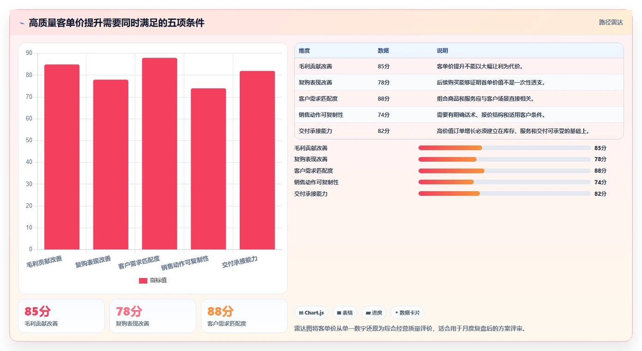642x351 pixels.
Task: Click the 交付承接能力 bar in chart
Action: (257, 160)
